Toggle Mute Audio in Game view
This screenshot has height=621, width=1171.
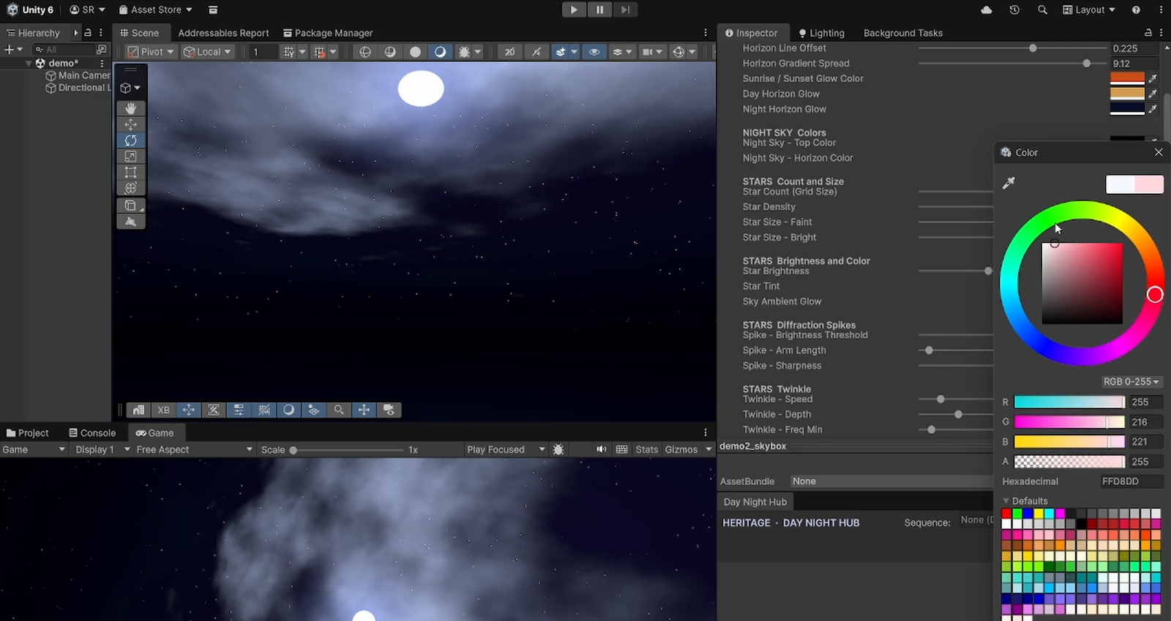click(601, 449)
